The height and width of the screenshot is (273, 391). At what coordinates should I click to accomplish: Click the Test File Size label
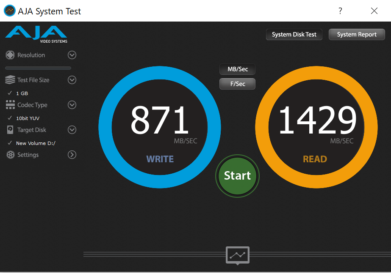pos(33,80)
